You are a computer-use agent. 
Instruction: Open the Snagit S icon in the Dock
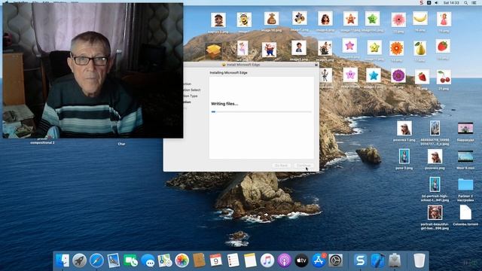[360, 260]
